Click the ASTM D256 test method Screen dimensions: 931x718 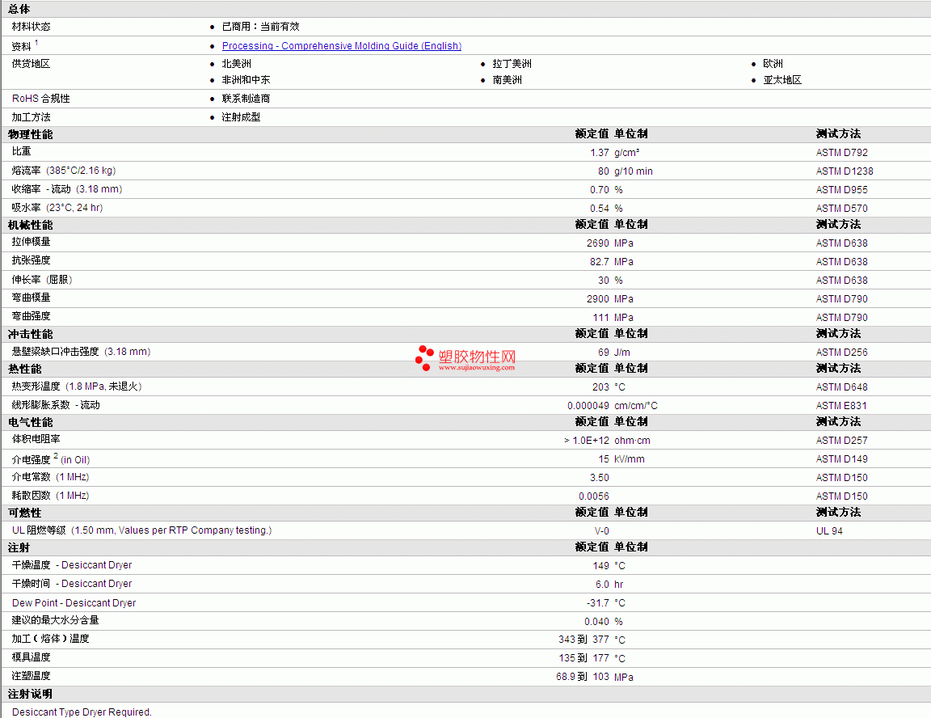841,353
